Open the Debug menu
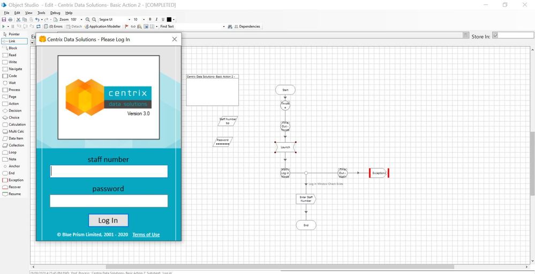Viewport: 535px width, 274px height. 55,13
